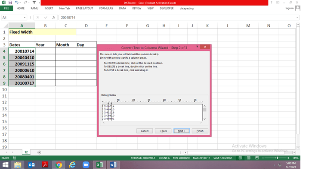Open Google Chrome from taskbar
Viewport: 312px width, 180px height.
(x=59, y=165)
